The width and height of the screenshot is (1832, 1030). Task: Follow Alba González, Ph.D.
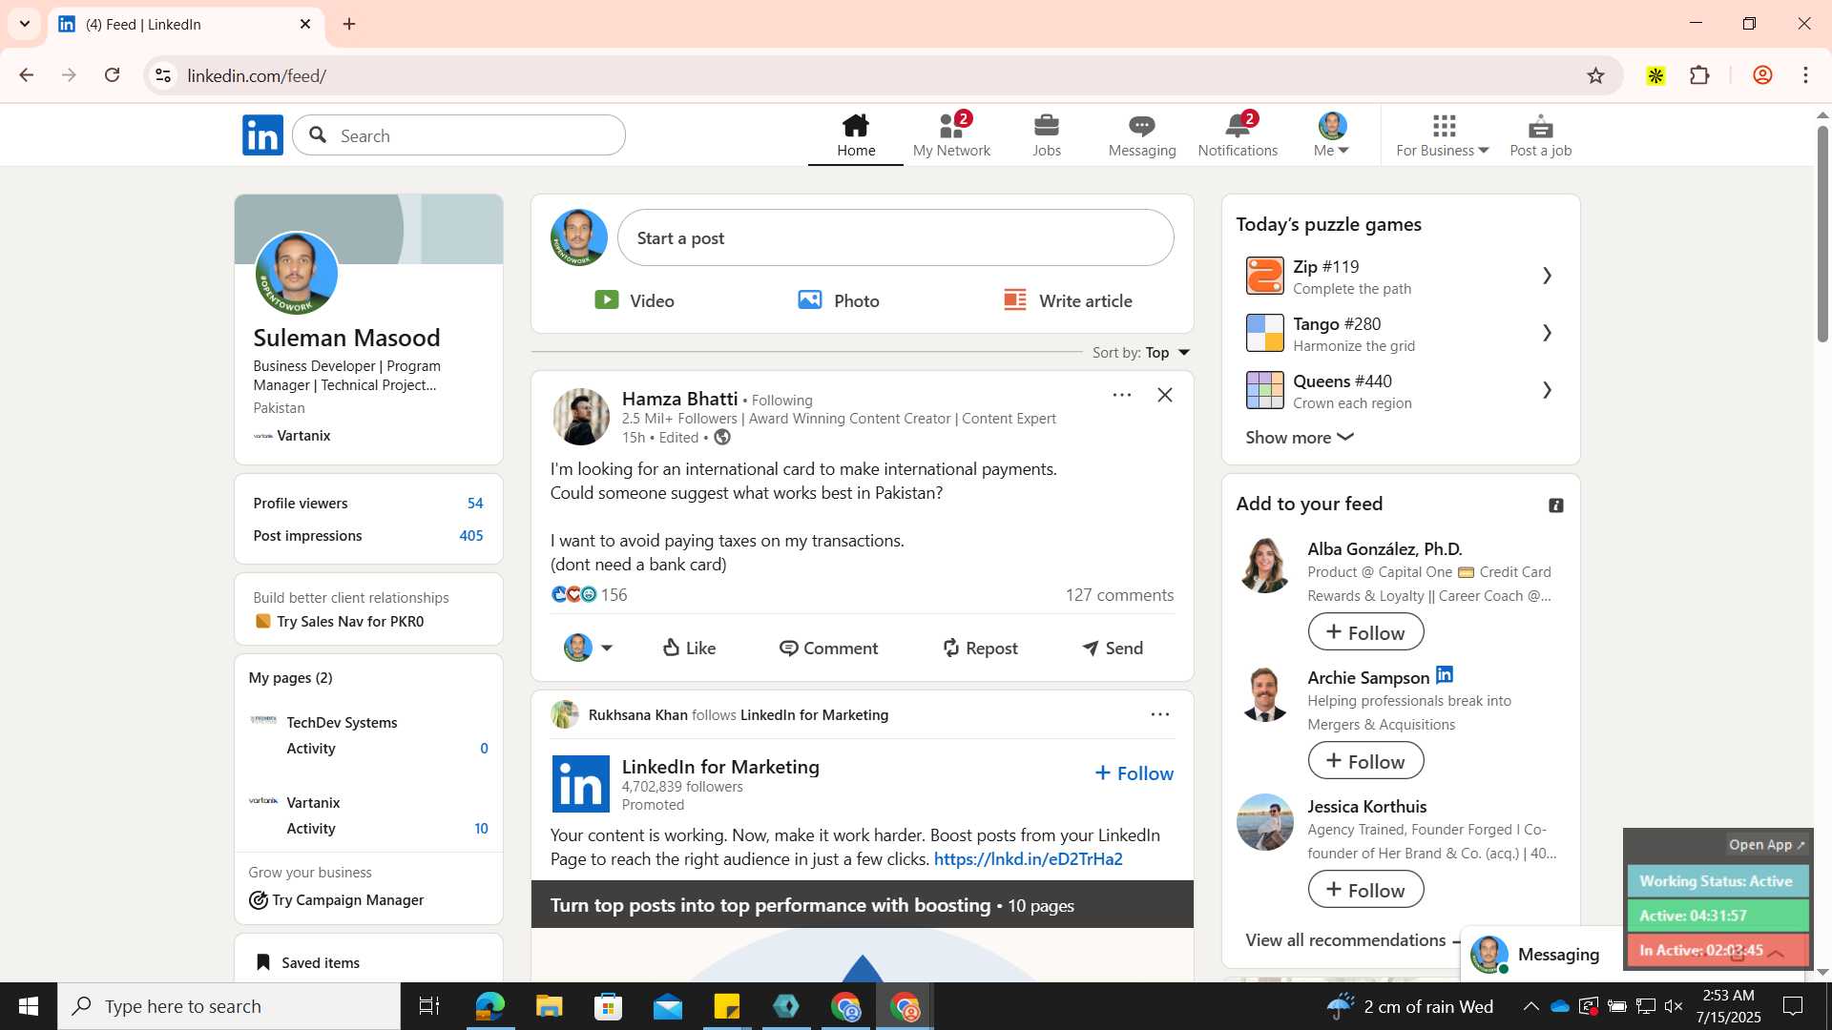1365,632
